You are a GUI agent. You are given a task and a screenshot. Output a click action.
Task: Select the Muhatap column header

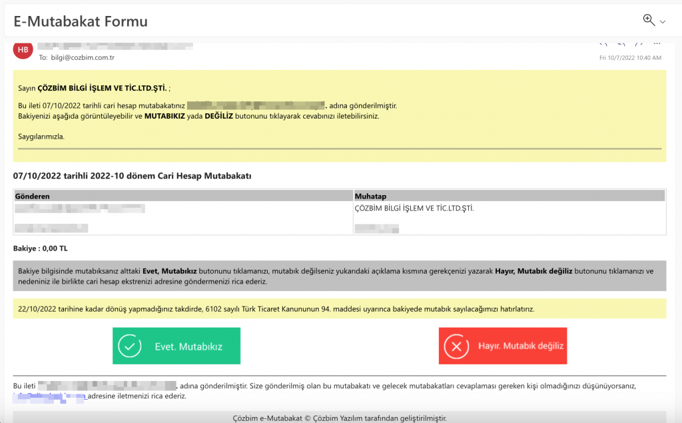(x=370, y=197)
